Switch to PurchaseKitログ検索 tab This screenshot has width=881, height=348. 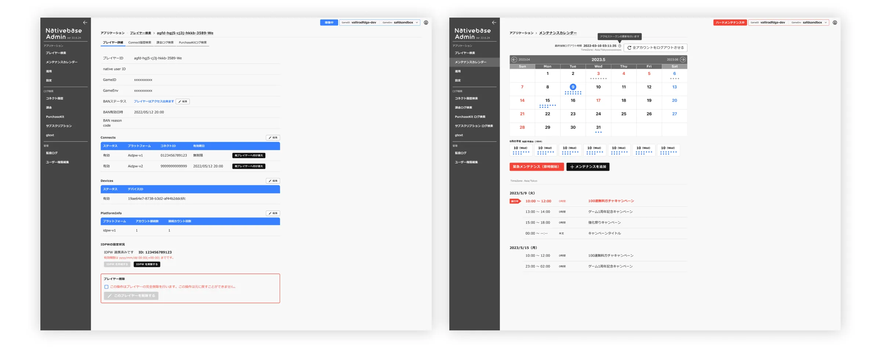pos(193,43)
